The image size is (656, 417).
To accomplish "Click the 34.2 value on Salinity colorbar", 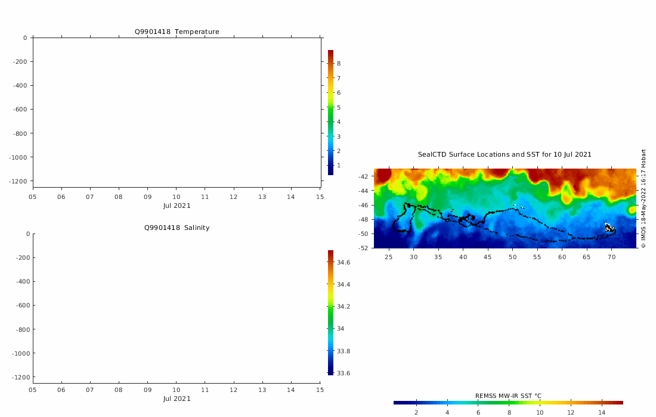I will [344, 307].
